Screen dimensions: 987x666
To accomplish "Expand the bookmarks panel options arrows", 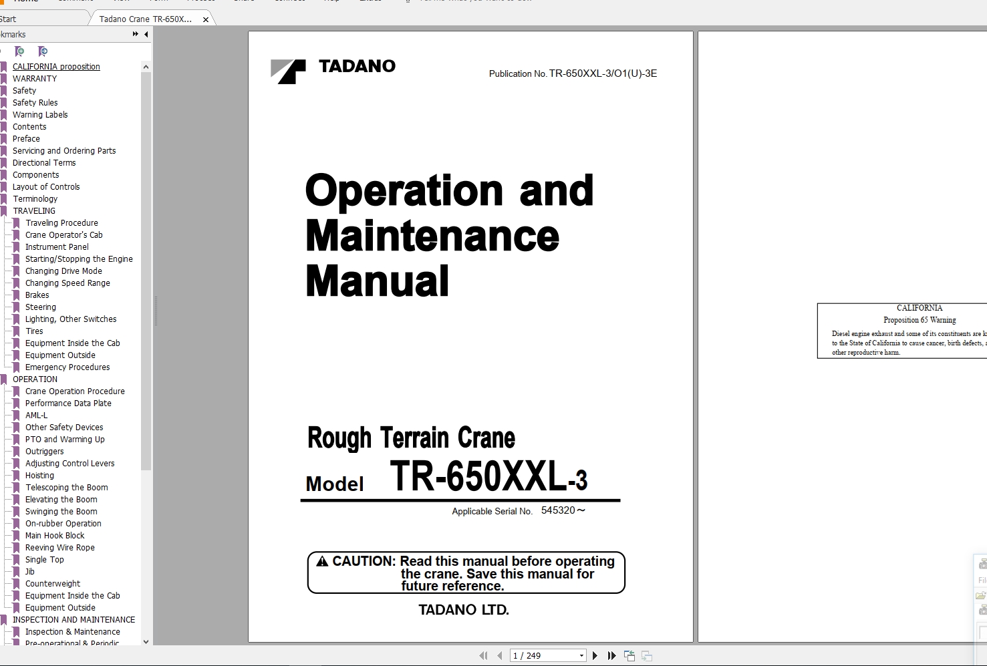I will point(135,34).
